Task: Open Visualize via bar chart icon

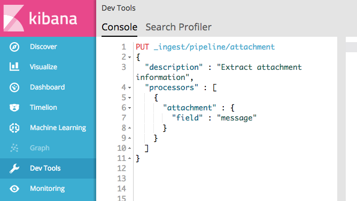Action: coord(14,67)
